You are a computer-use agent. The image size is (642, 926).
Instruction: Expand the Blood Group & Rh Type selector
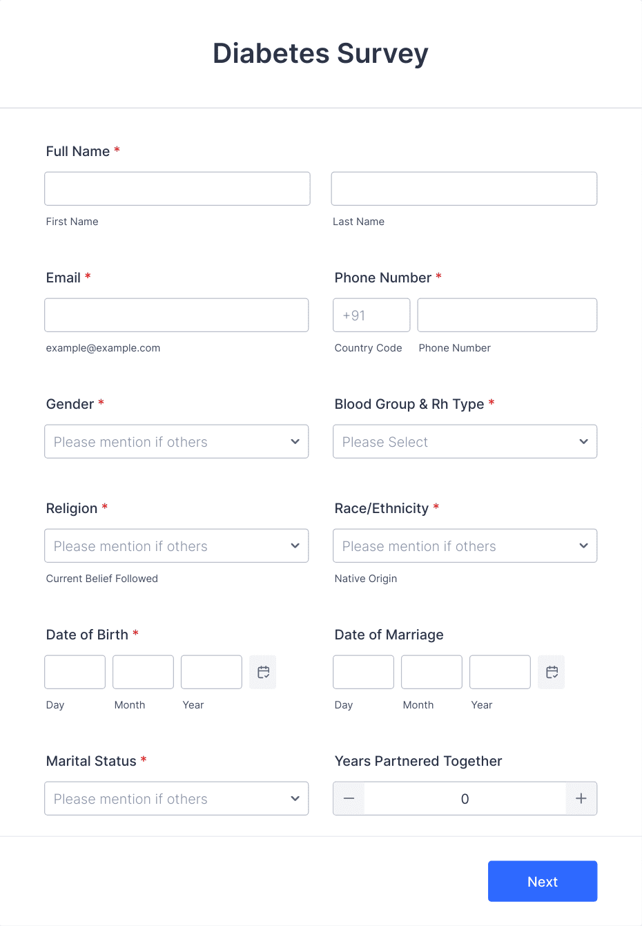pos(465,441)
